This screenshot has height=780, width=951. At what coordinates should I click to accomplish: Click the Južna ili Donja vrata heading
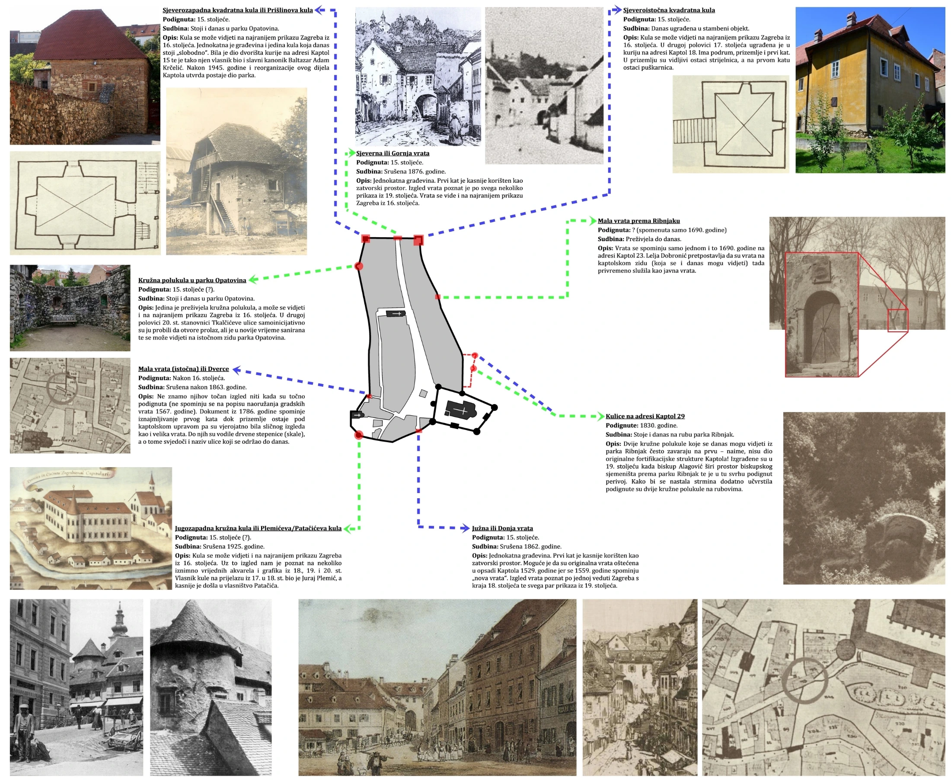coord(502,528)
